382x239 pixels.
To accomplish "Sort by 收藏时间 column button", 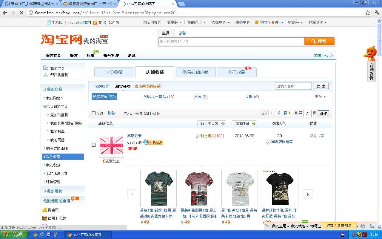I will (x=244, y=123).
